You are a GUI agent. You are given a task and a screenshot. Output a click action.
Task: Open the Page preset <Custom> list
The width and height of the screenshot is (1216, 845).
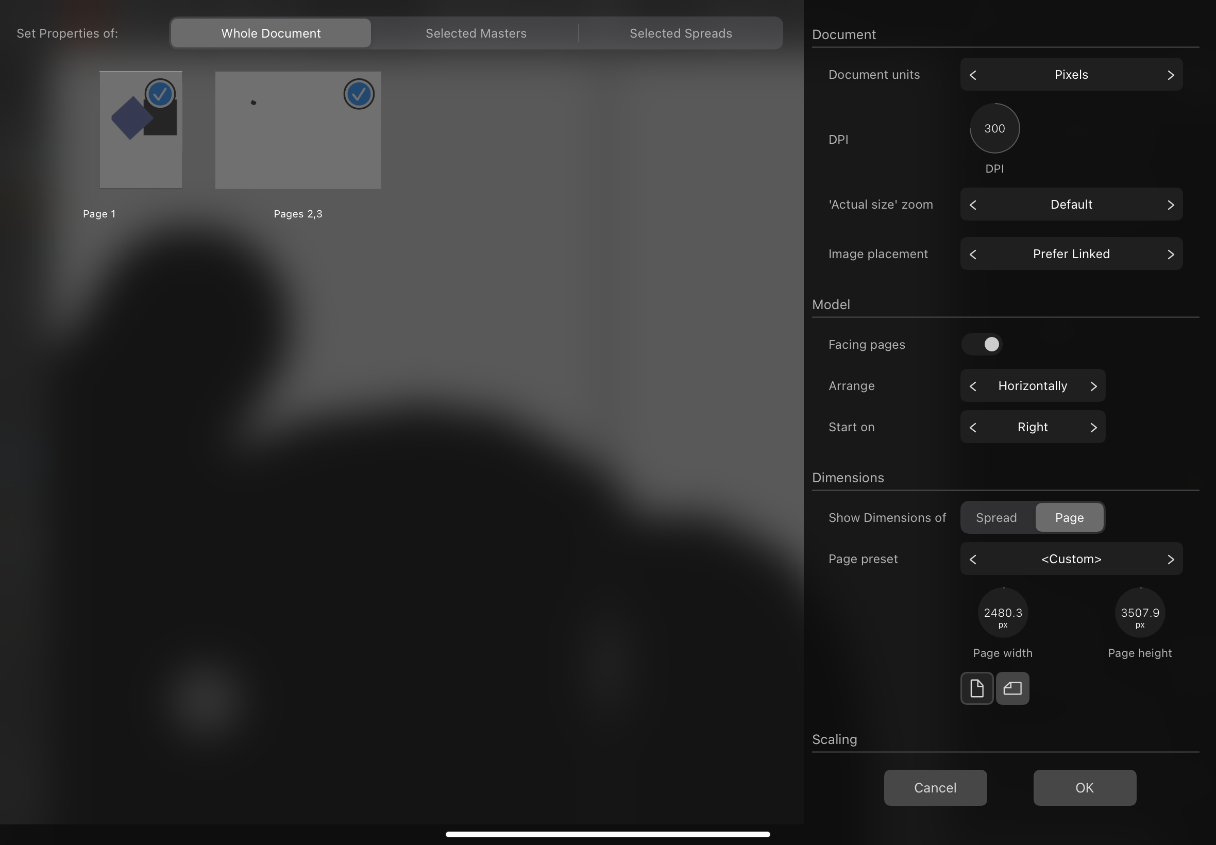click(1072, 559)
